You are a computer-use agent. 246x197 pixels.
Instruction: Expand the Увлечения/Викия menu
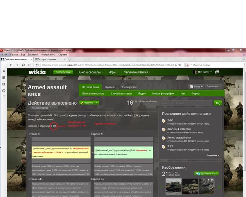[137, 72]
